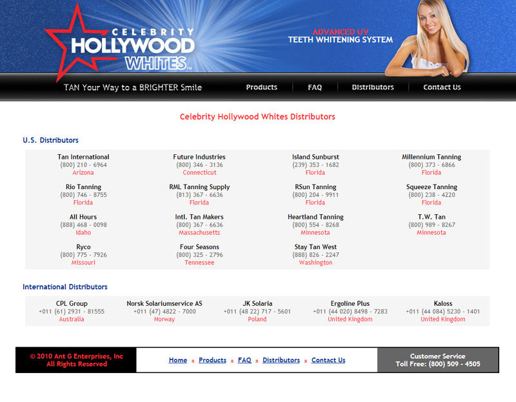Select the Norsk Solariumservice AS listing
Viewport: 516px width, 402px height.
coord(164,303)
